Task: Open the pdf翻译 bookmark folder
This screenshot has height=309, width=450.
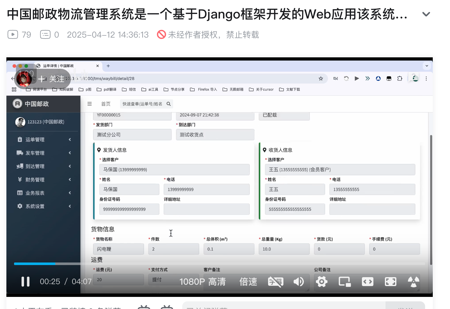Action: click(x=106, y=90)
